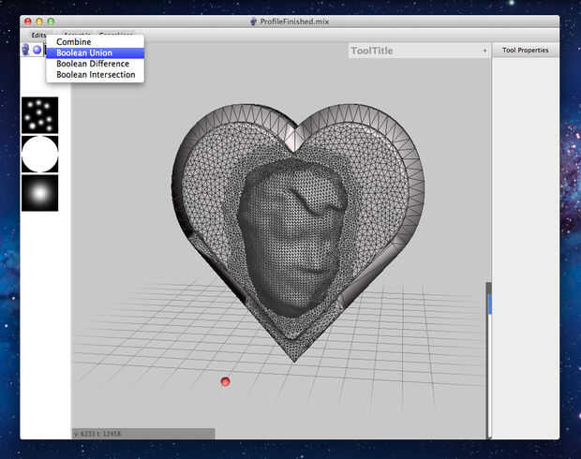Expand the ToolTitle panel arrow
The image size is (581, 459).
tap(484, 51)
